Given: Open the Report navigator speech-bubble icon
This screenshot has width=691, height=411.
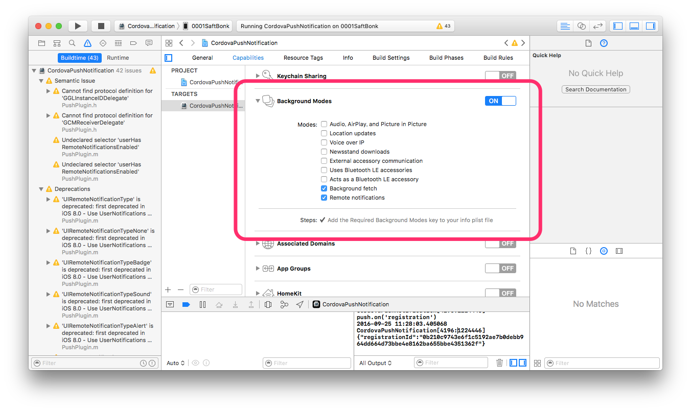Looking at the screenshot, I should click(149, 43).
